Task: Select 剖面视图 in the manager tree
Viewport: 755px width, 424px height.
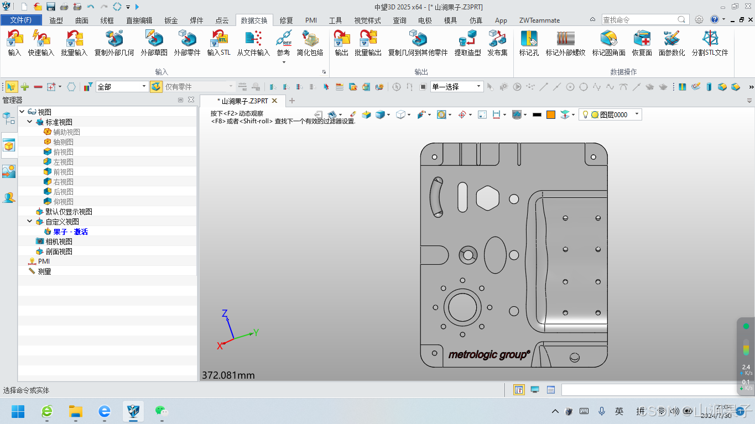Action: 59,251
